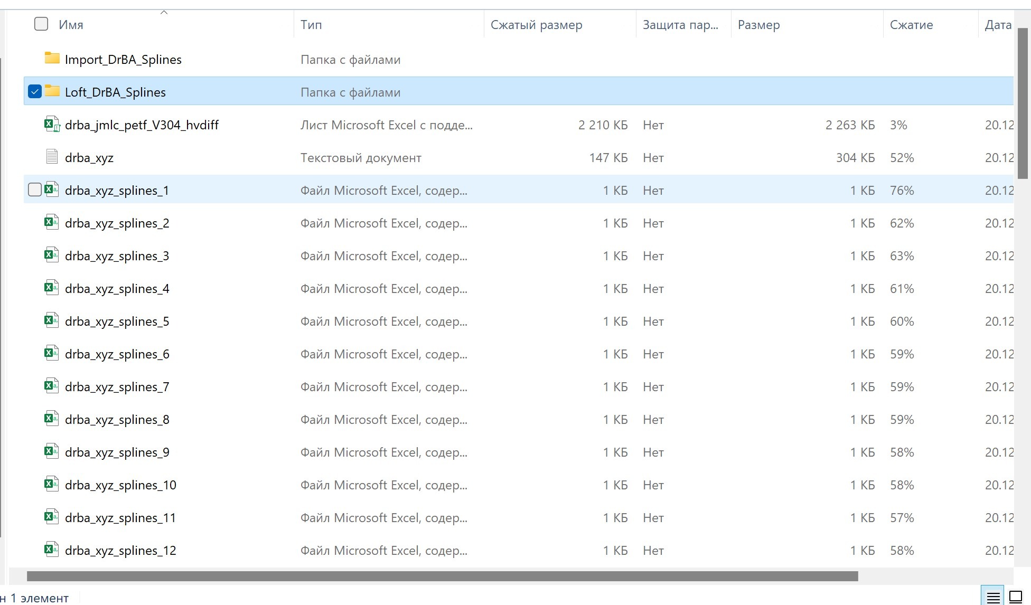Image resolution: width=1031 pixels, height=605 pixels.
Task: Select file name drba_xyz_splines_9
Action: coord(117,452)
